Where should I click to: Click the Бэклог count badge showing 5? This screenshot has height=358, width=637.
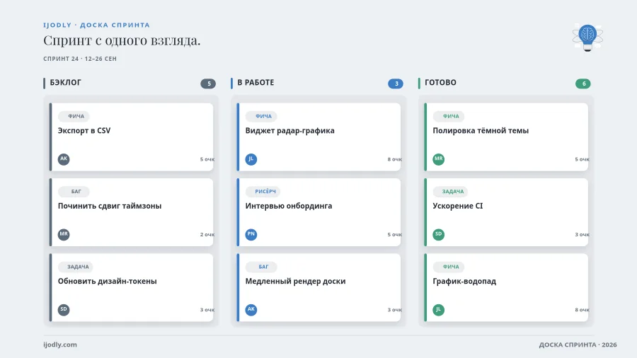208,83
